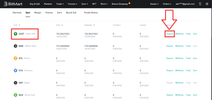Screen dimensions: 212x100
Task: Click Withdraw for ETH
Action: point(179,71)
